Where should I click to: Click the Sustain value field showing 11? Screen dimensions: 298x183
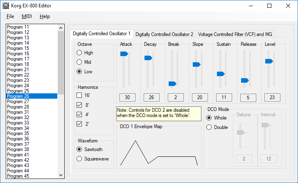point(224,97)
